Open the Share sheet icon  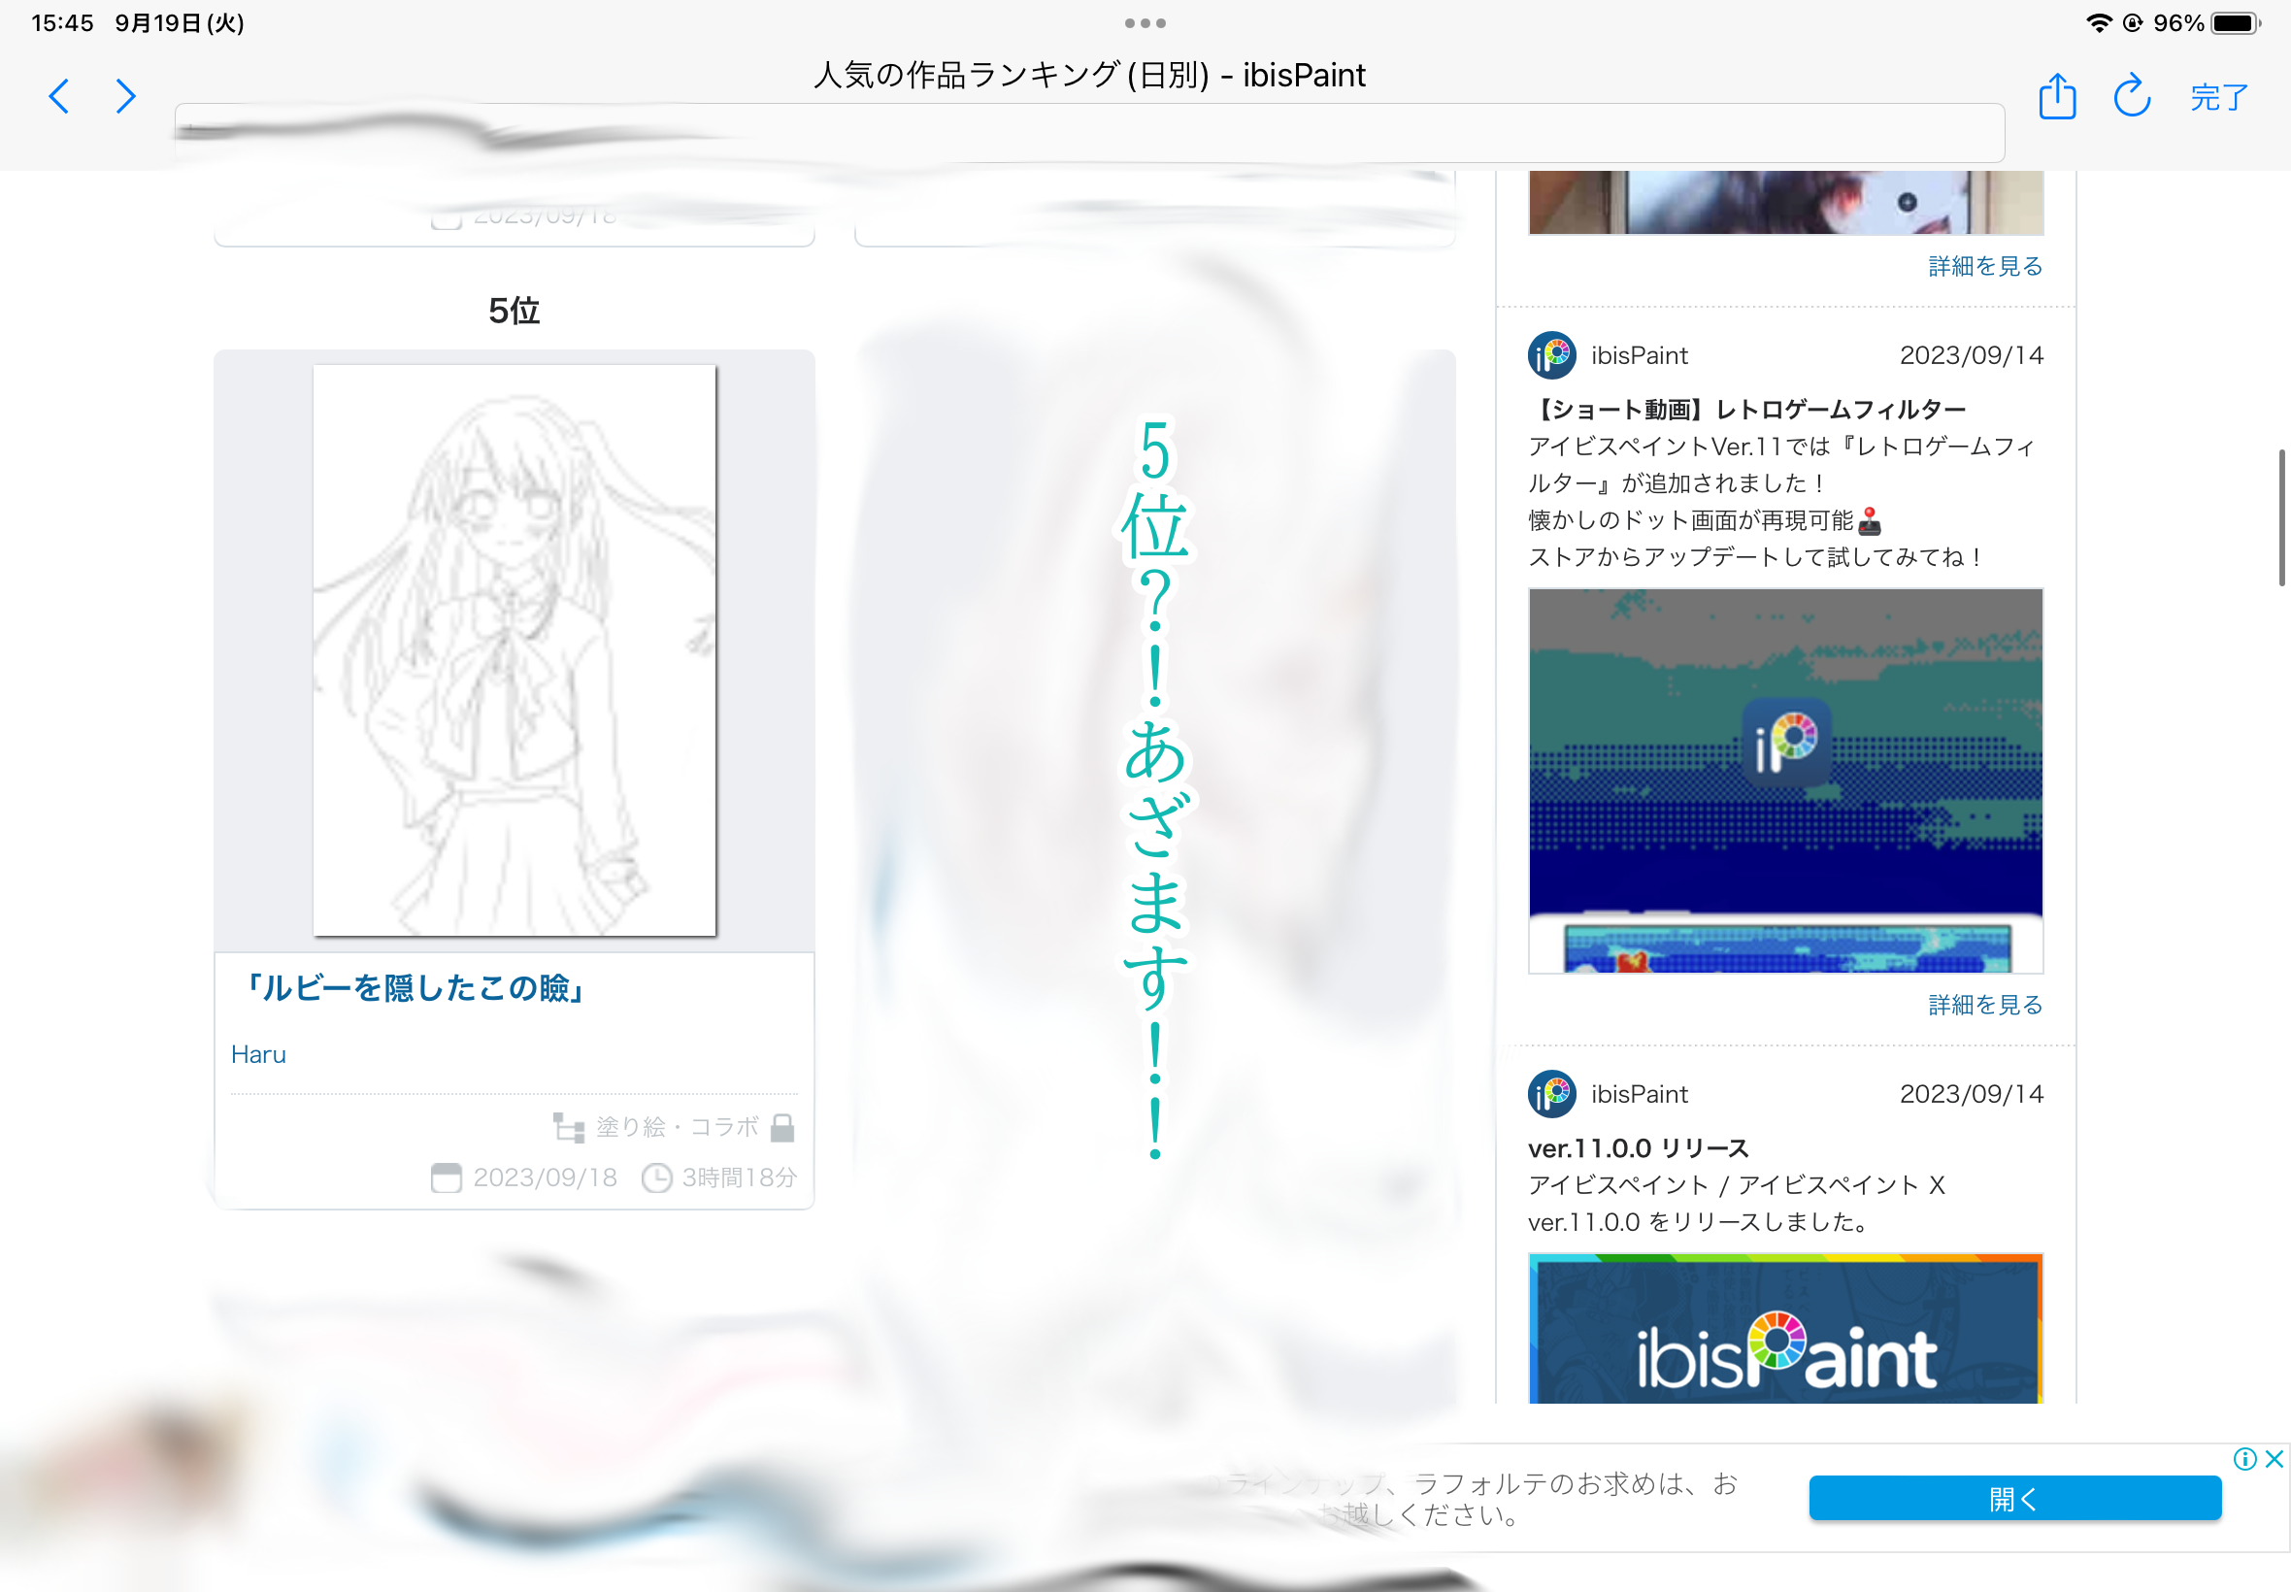2056,97
